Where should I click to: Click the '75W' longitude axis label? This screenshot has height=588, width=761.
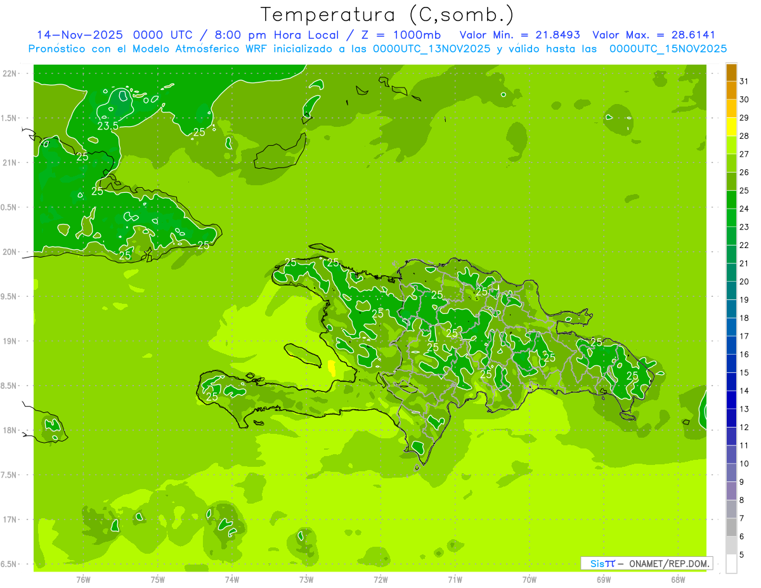click(x=158, y=580)
